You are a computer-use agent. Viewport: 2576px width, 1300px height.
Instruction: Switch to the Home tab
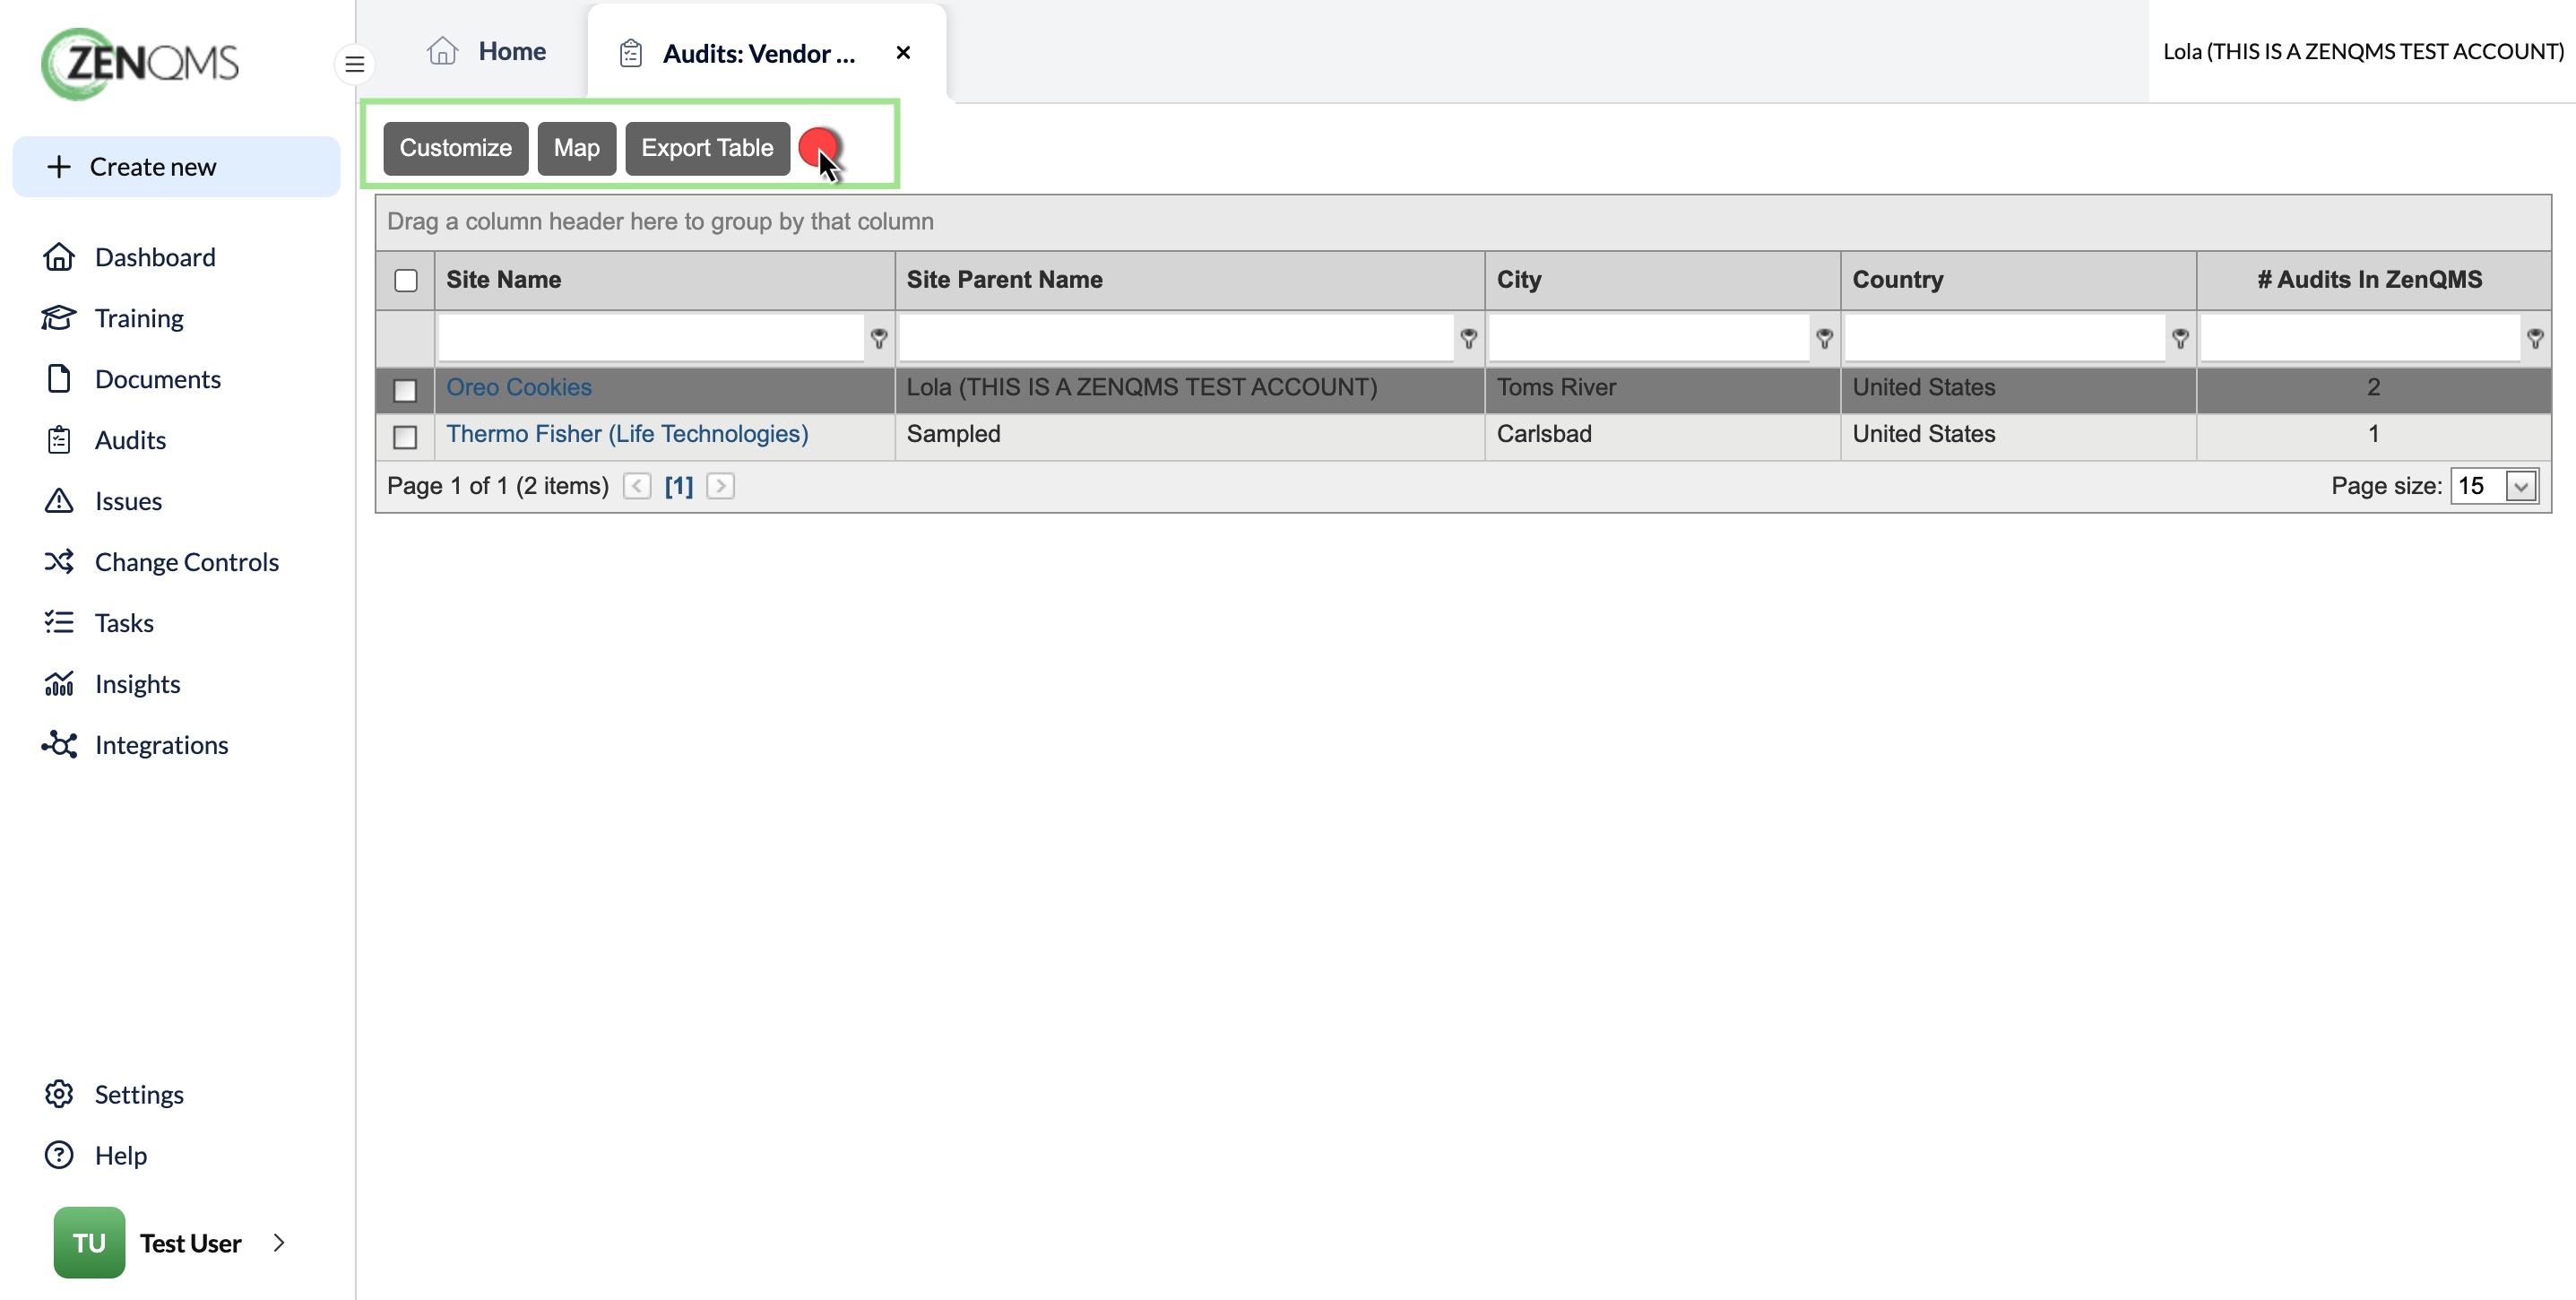pyautogui.click(x=486, y=51)
